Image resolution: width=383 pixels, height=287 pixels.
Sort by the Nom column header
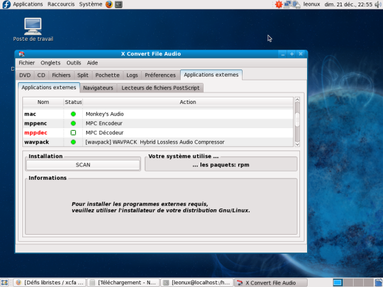43,102
